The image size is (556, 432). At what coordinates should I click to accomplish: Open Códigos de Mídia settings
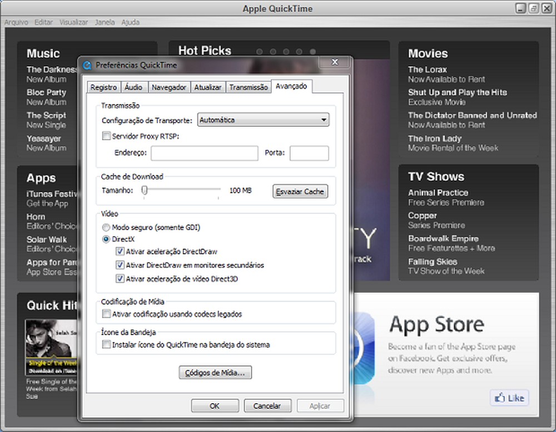click(x=215, y=372)
